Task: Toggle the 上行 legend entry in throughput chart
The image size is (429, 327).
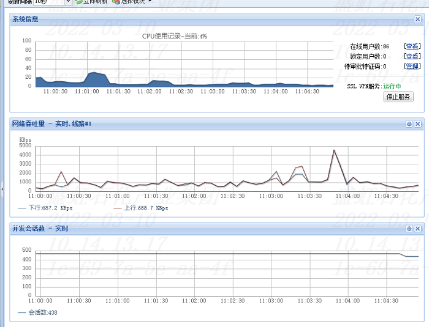Action: tap(139, 208)
